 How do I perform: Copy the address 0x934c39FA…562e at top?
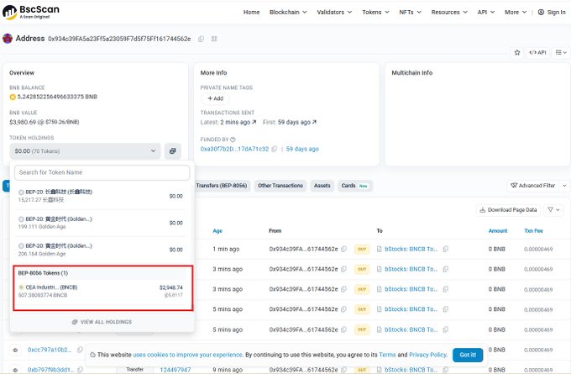[201, 39]
